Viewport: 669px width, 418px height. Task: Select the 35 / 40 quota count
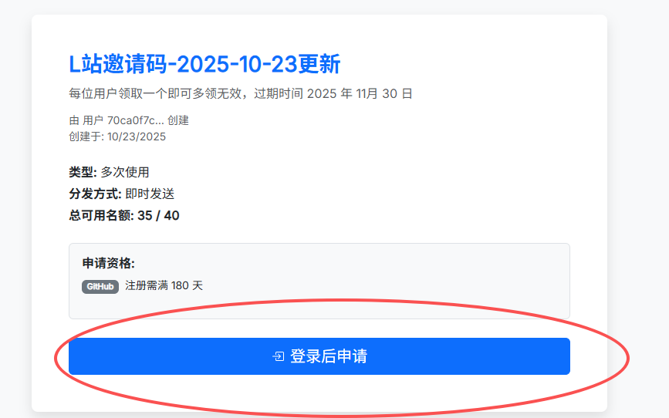click(x=158, y=215)
